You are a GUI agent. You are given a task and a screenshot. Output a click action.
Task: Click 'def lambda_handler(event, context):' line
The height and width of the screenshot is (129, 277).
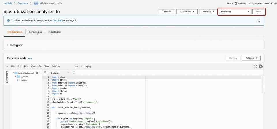72,107
